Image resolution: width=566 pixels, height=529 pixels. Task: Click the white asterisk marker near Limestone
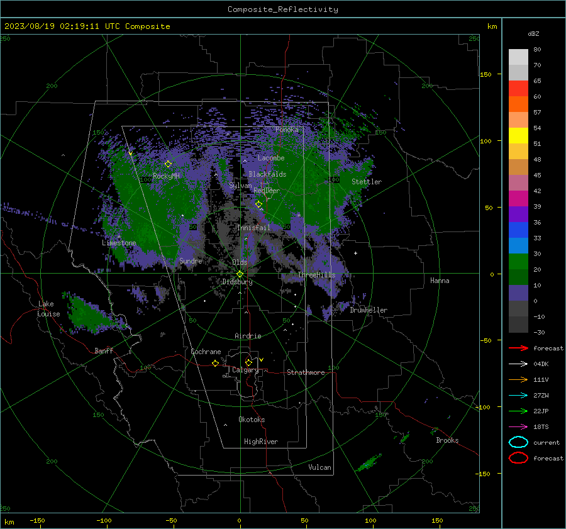pyautogui.click(x=119, y=237)
